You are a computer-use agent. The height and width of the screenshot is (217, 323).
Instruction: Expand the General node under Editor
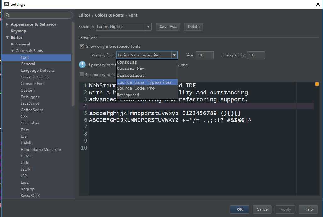coord(12,44)
